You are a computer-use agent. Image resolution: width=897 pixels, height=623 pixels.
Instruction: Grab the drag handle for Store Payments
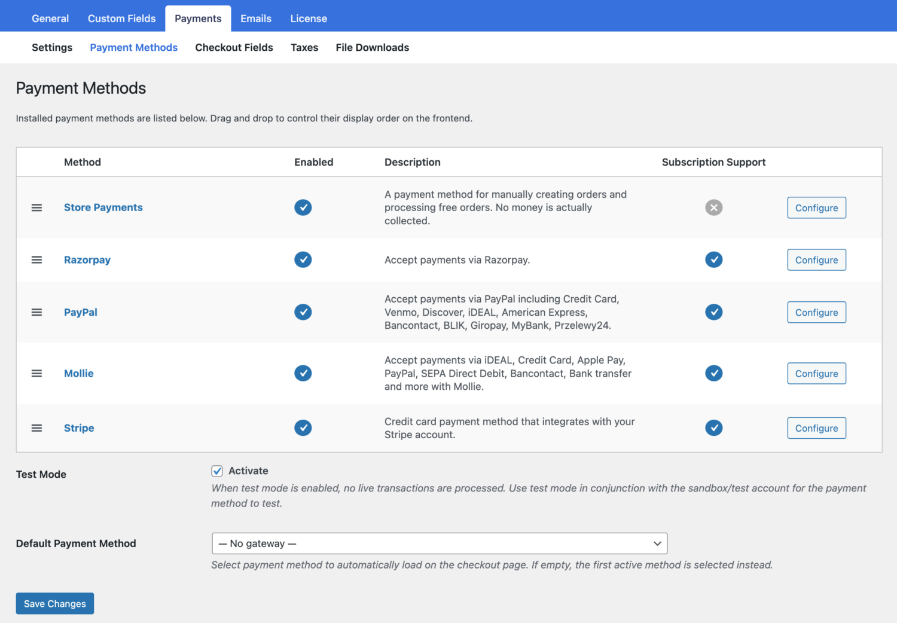click(36, 207)
